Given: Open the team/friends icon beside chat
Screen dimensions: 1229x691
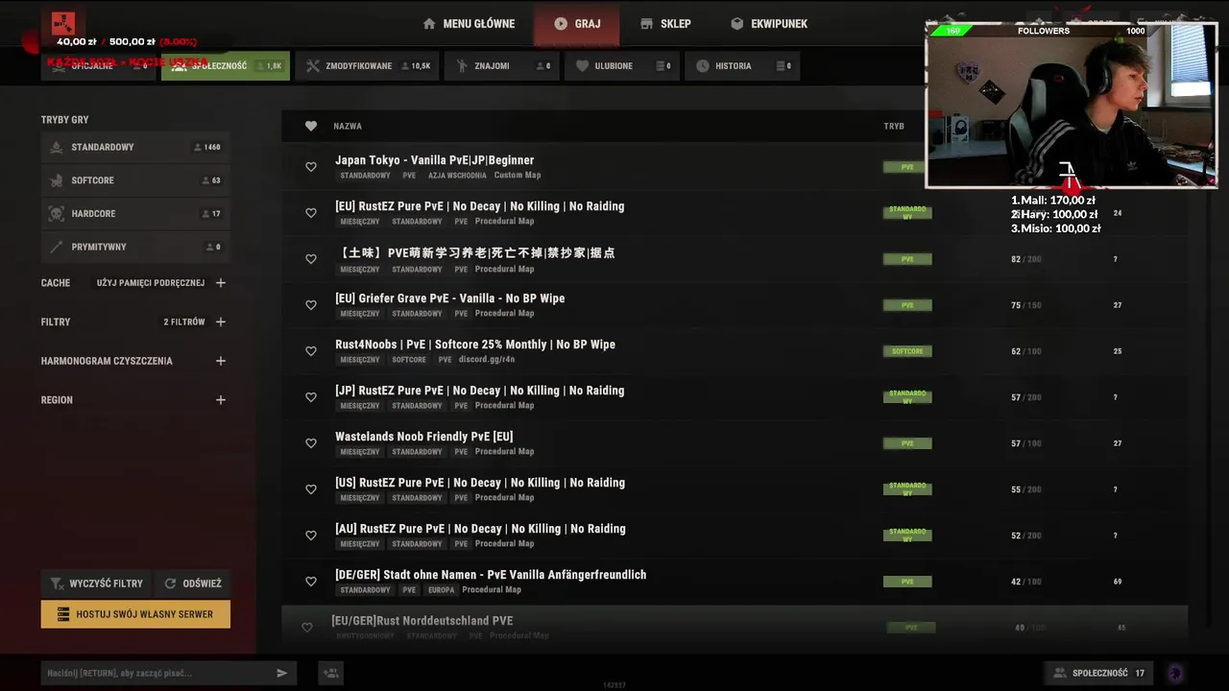Looking at the screenshot, I should tap(331, 674).
